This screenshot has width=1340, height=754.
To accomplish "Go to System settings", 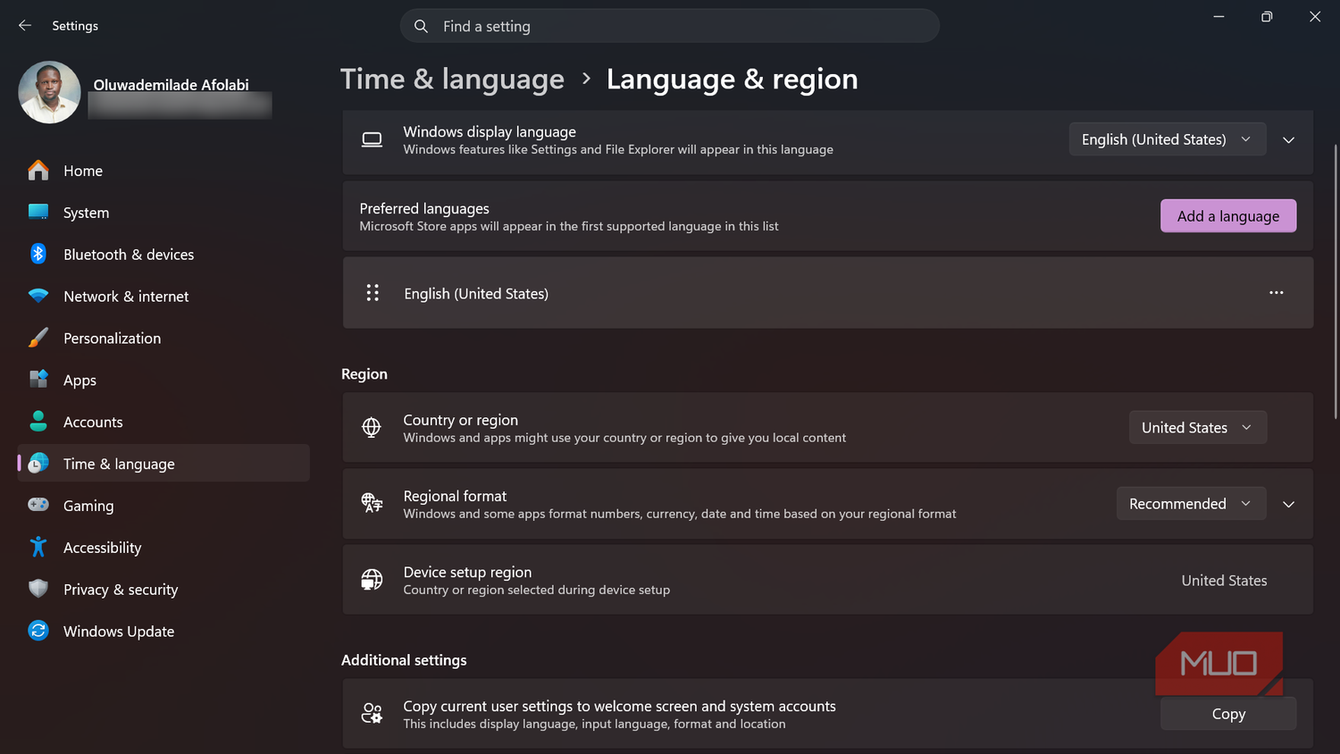I will (163, 213).
